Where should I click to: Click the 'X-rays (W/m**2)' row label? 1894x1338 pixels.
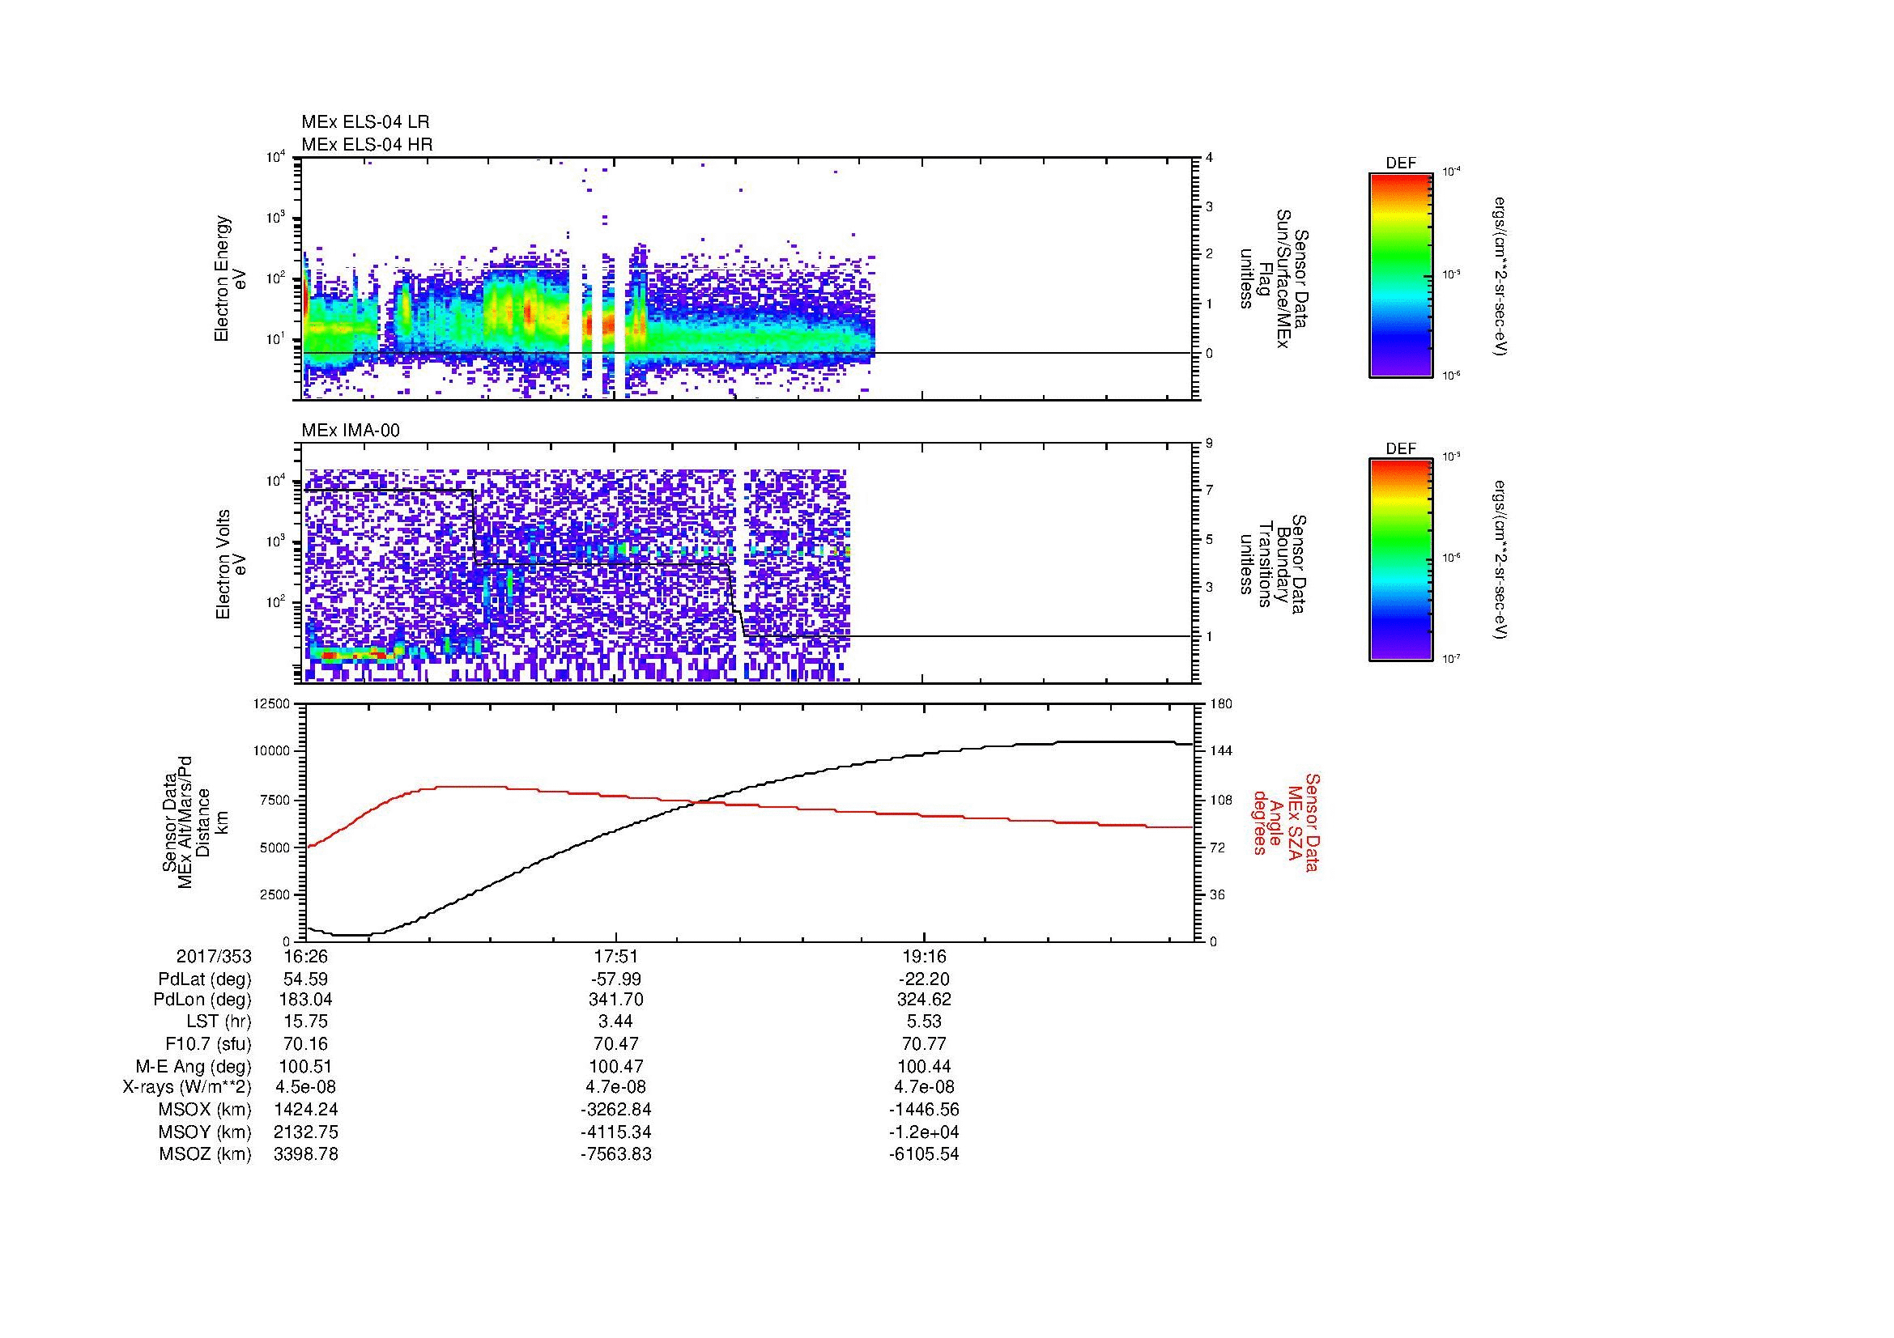coord(186,1087)
